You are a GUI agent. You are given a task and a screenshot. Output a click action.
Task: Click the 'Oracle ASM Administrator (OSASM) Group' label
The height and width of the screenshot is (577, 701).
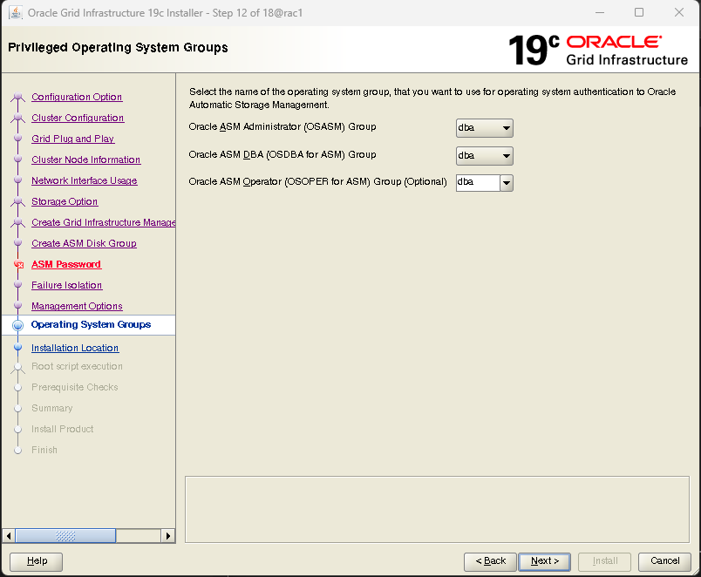pos(282,127)
